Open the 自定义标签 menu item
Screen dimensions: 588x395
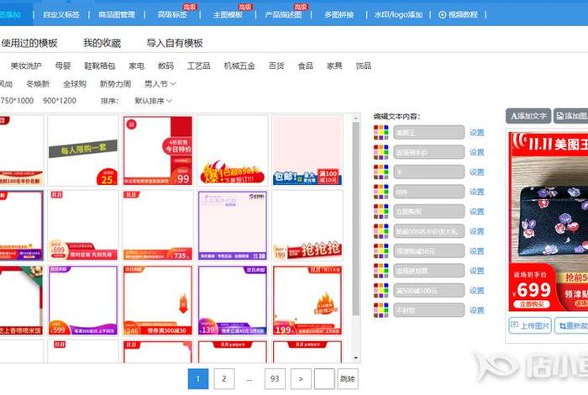pyautogui.click(x=61, y=14)
